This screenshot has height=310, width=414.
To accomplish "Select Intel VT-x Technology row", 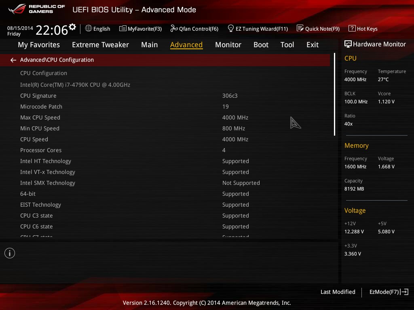I will tap(165, 172).
